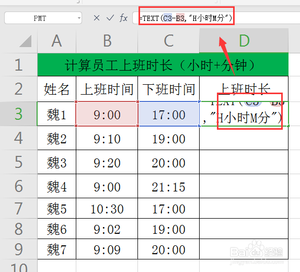
Task: Click the 姓名 header cell
Action: (56, 89)
